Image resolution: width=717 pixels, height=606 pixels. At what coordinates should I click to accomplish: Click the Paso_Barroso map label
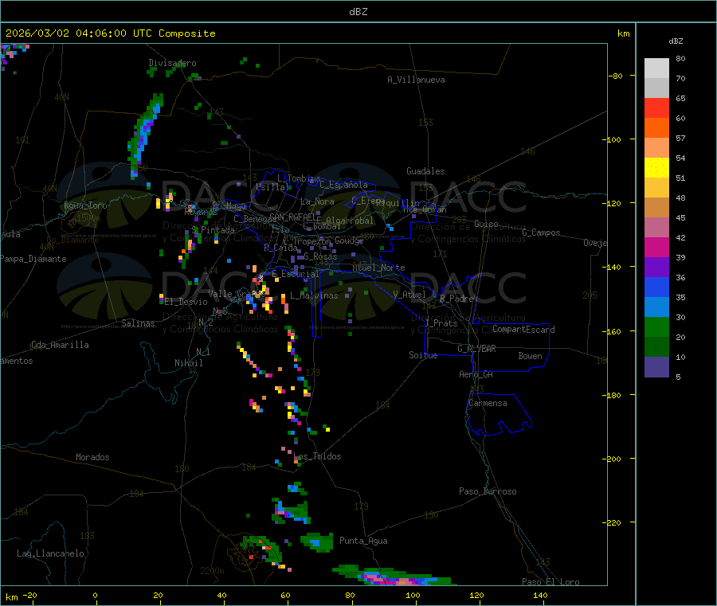pyautogui.click(x=488, y=491)
